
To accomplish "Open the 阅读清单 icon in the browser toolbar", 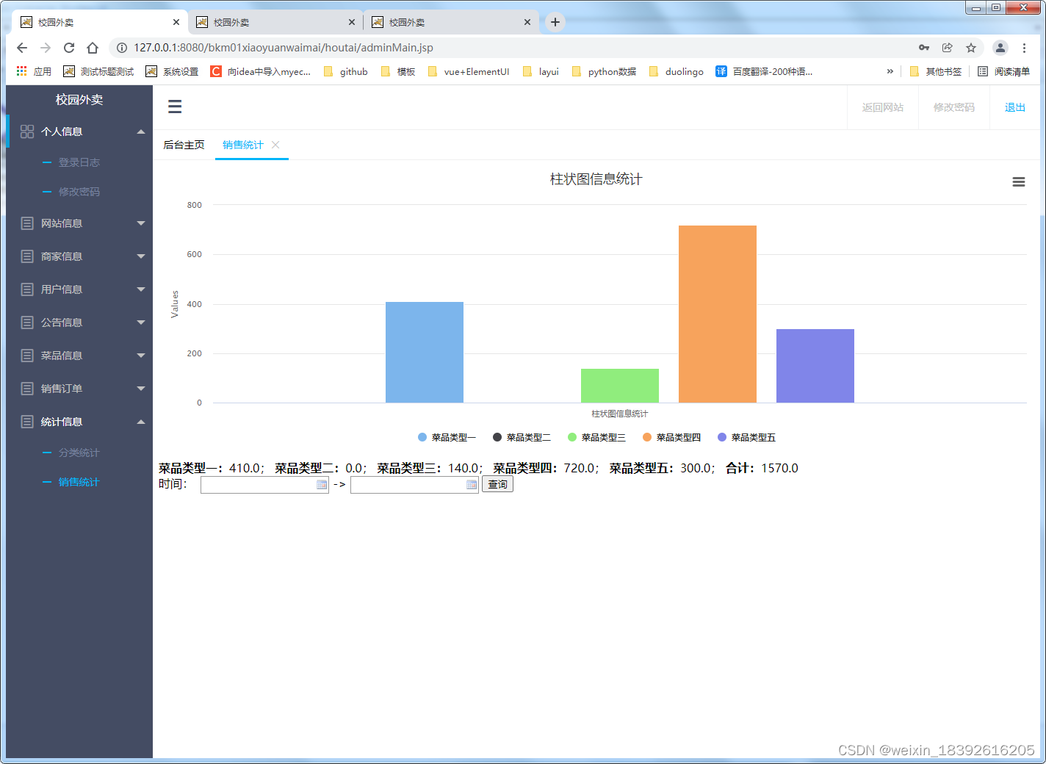I will click(983, 71).
